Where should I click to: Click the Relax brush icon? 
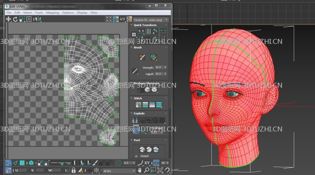tap(154, 57)
